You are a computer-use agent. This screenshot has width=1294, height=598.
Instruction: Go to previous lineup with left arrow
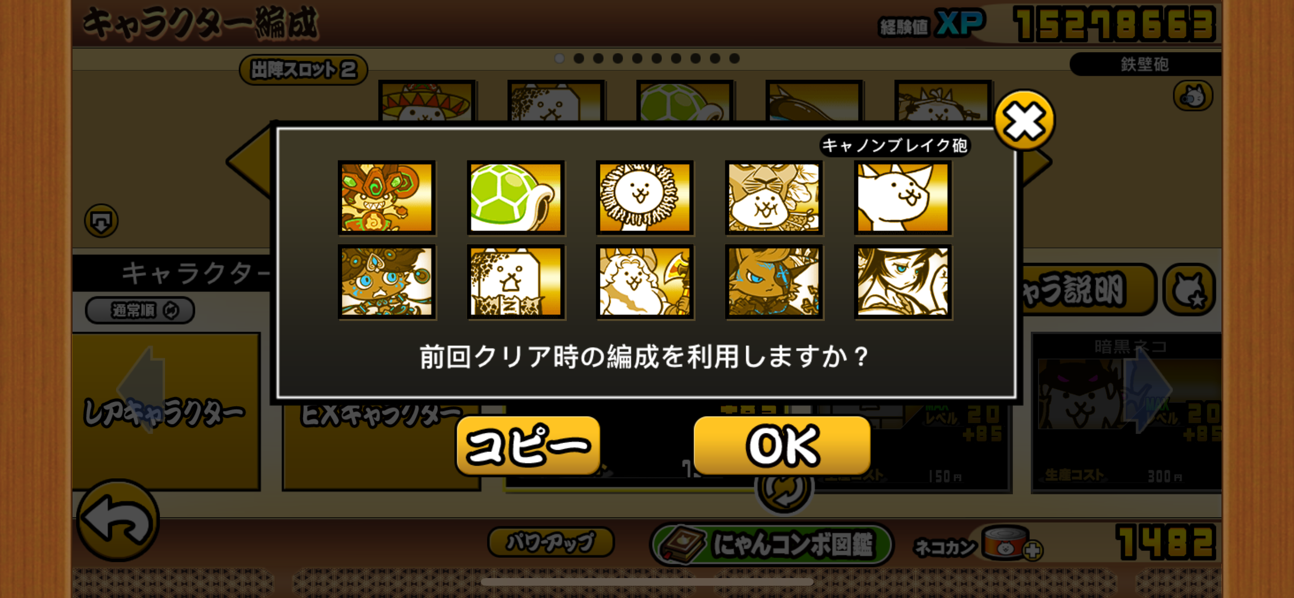pyautogui.click(x=249, y=162)
